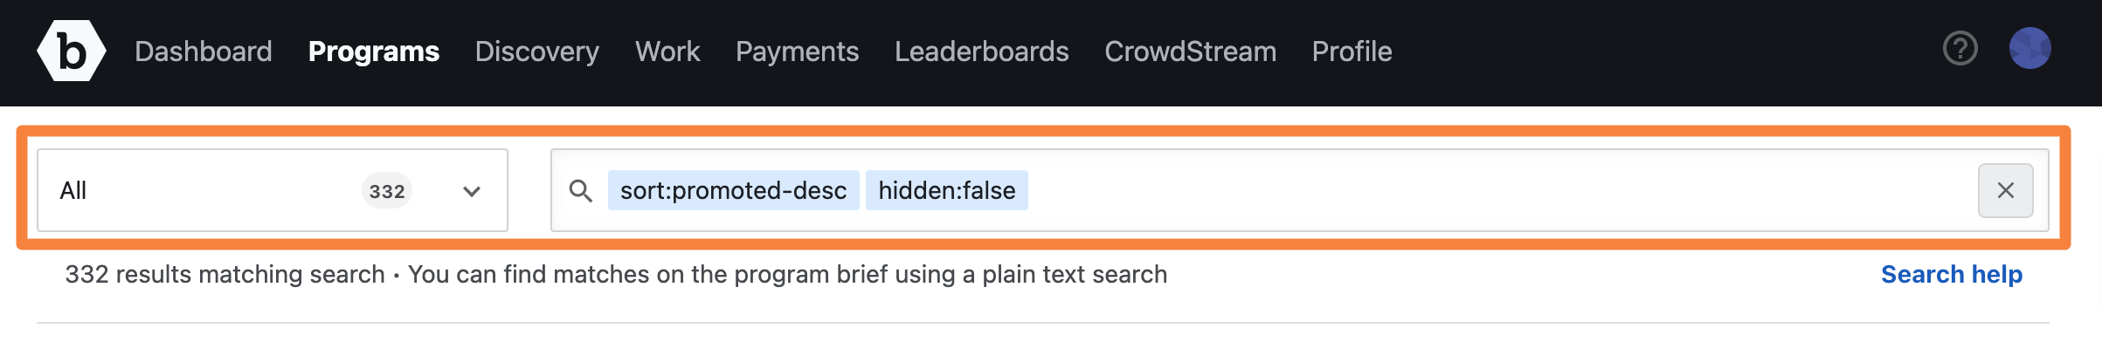The height and width of the screenshot is (342, 2102).
Task: Expand the All programs dropdown
Action: tap(273, 190)
